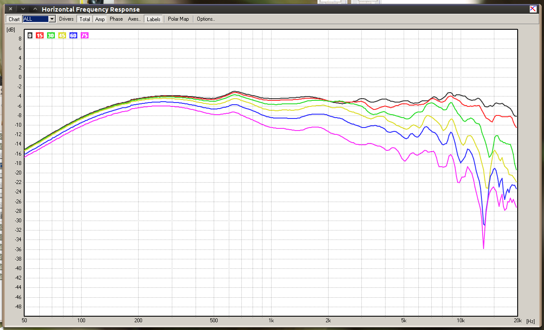Click the up chevron in title bar
This screenshot has width=544, height=330.
[35, 9]
